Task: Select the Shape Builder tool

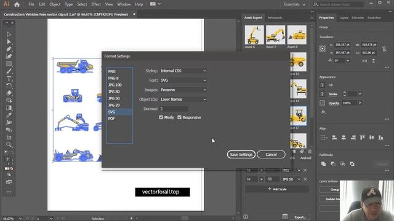Action: click(x=9, y=100)
